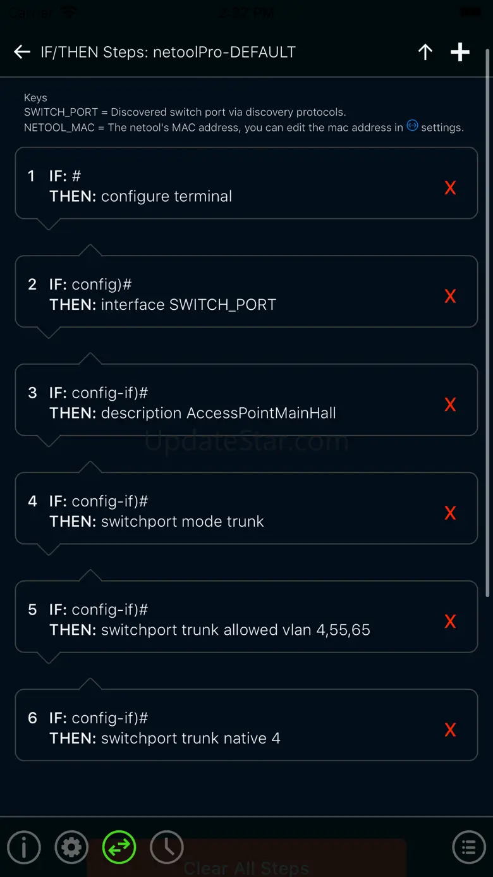
Task: Remove step 6 switchport trunk native
Action: [x=450, y=730]
